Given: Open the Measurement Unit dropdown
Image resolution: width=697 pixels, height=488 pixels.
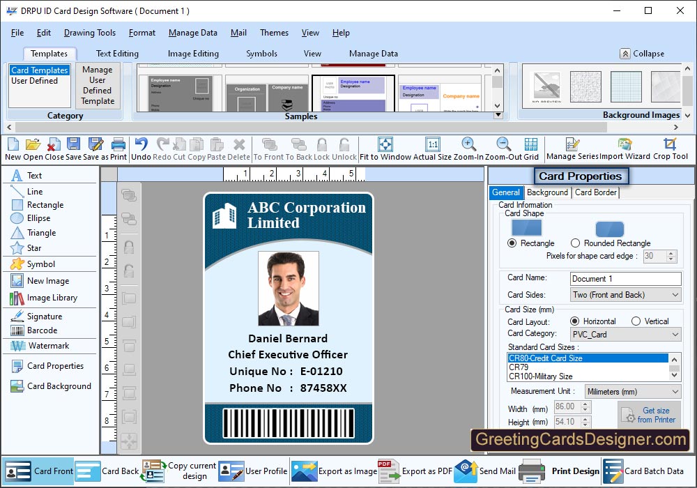Looking at the screenshot, I should (633, 392).
